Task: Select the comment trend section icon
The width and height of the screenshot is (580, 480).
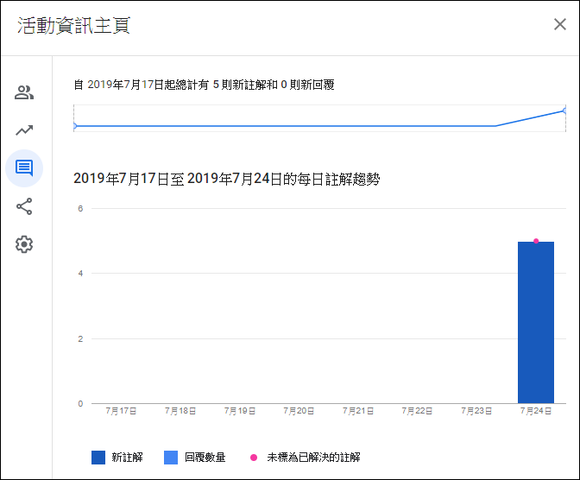Action: tap(24, 168)
